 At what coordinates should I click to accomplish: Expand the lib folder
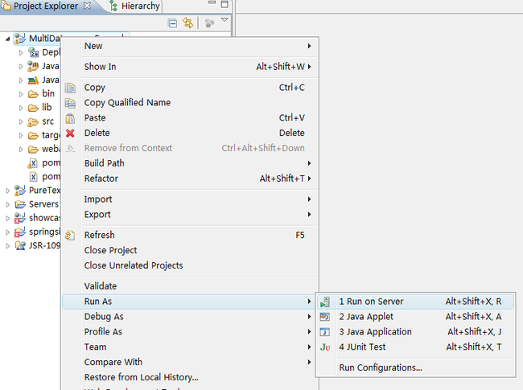tap(21, 108)
